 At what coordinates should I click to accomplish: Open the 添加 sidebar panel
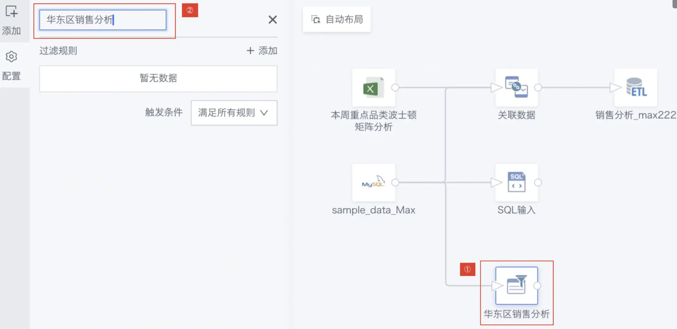click(11, 21)
